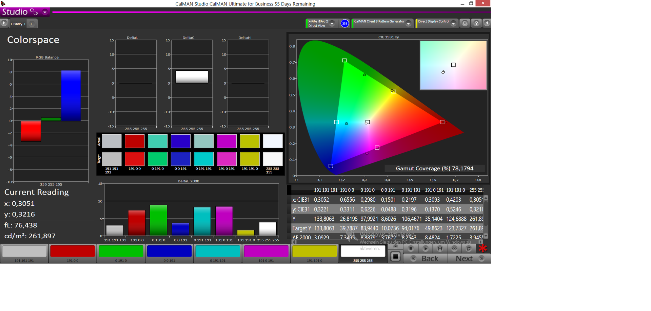
Task: Click the read single measurement play button
Action: coord(426,248)
